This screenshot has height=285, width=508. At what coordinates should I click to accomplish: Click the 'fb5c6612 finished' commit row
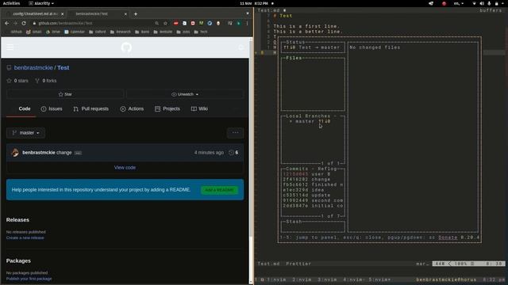(x=313, y=184)
